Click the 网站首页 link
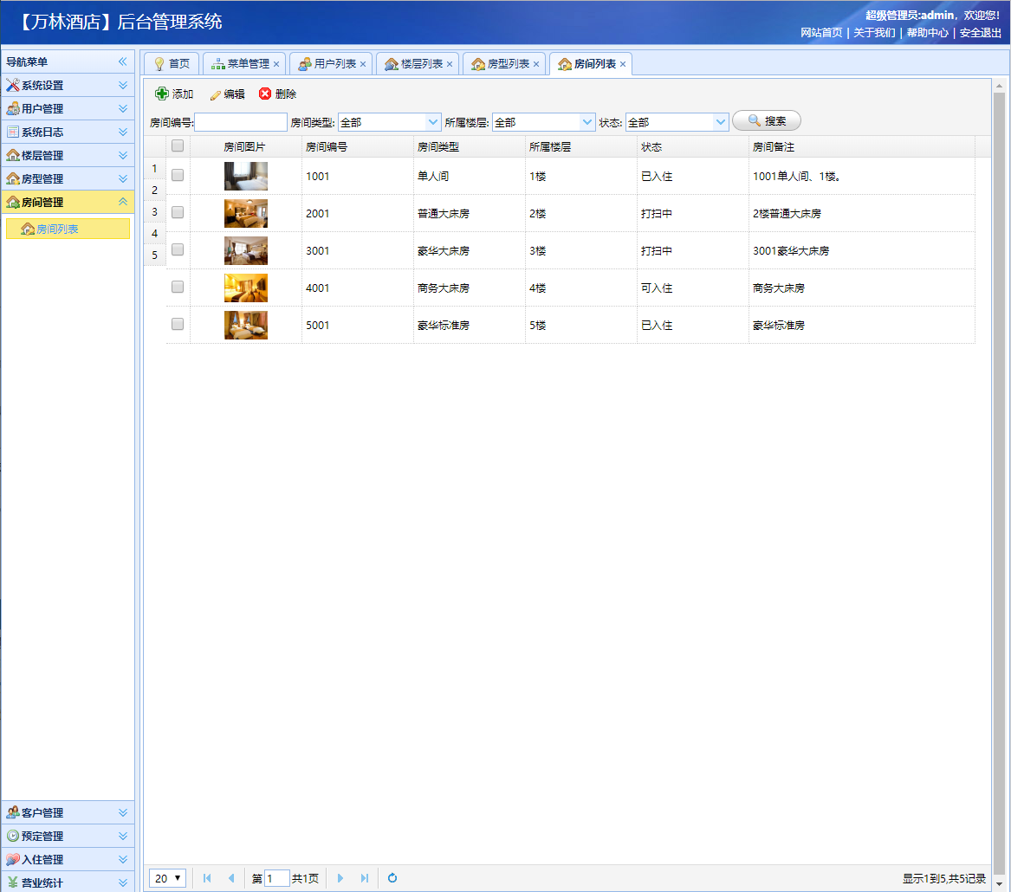Screen dimensions: 1011x892 point(824,33)
